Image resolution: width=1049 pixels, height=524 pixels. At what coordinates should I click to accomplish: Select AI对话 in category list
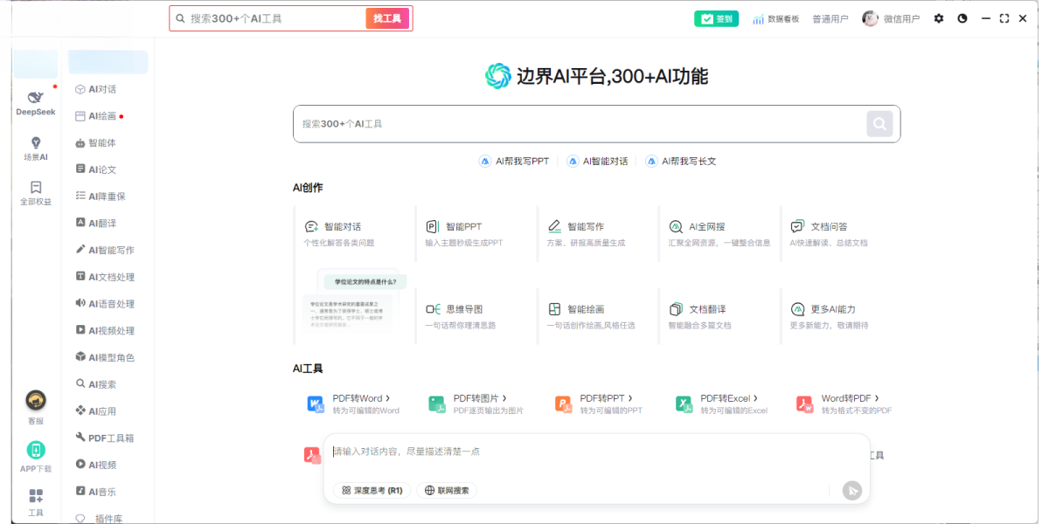pyautogui.click(x=96, y=89)
